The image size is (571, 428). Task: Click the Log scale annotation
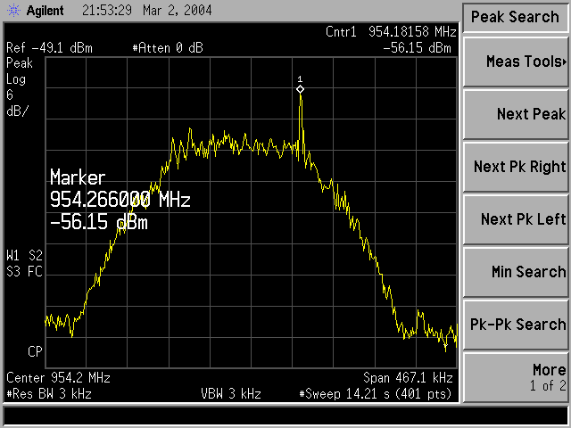[x=16, y=79]
